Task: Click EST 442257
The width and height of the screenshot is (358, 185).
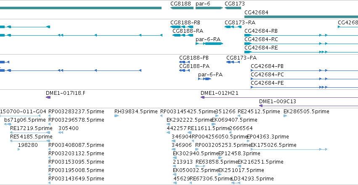Action: click(168, 133)
